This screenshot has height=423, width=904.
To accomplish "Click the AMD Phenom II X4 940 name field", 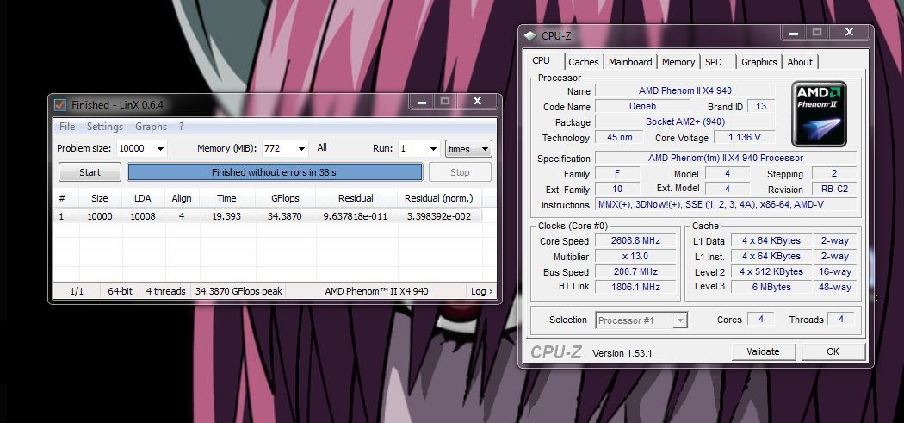I will tap(685, 90).
